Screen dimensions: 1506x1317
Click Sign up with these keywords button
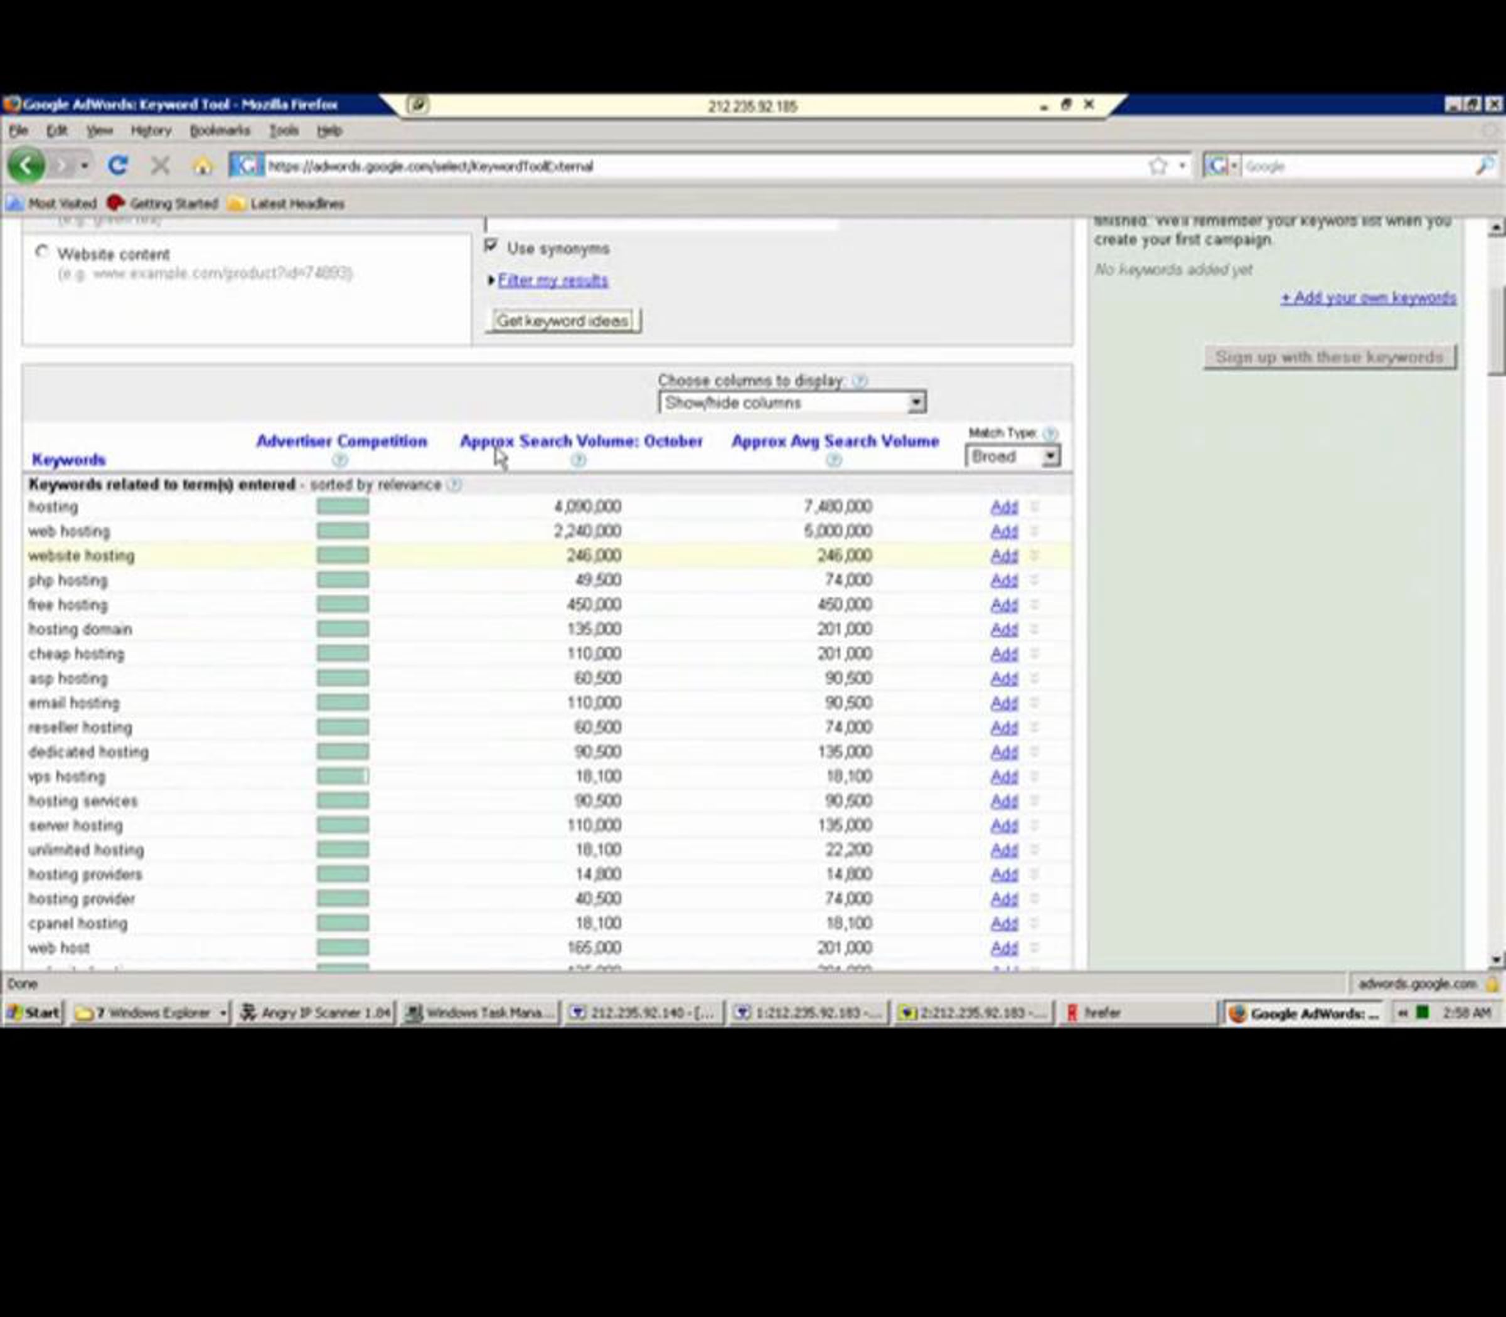pos(1330,357)
